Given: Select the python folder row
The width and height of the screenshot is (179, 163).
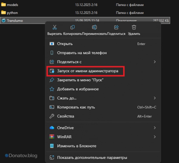Looking at the screenshot, I should 85,13.
